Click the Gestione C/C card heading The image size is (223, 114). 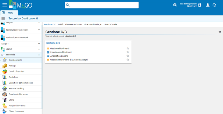click(53, 43)
